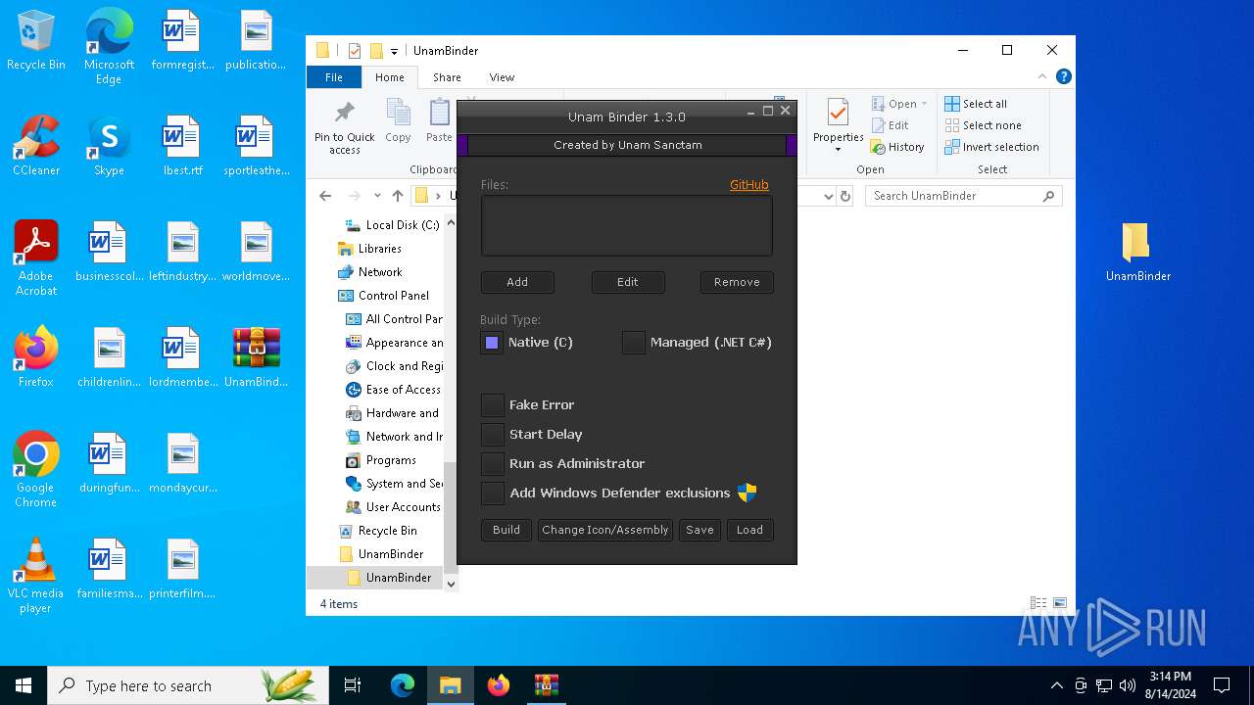Open File Explorer help question-mark icon
Screen dimensions: 1254x705
[1064, 76]
